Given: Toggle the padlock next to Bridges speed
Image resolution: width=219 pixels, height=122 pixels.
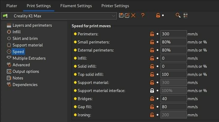Looking at the screenshot, I should click(152, 99).
